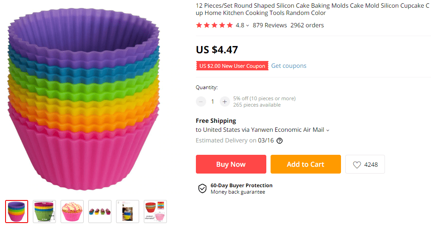The width and height of the screenshot is (443, 229).
Task: Decrease quantity with the minus button
Action: click(201, 101)
